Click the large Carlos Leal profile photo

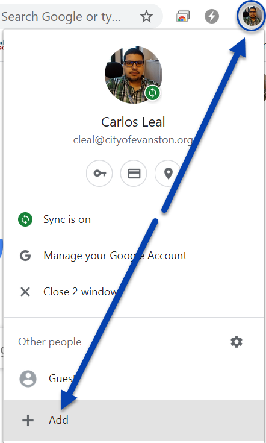134,75
